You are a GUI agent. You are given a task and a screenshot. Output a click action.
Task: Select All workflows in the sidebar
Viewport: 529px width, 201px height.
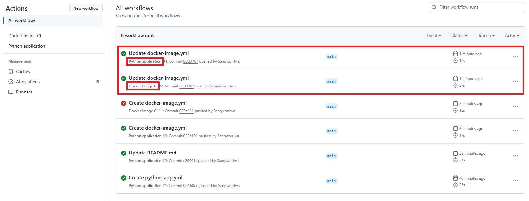click(x=22, y=20)
